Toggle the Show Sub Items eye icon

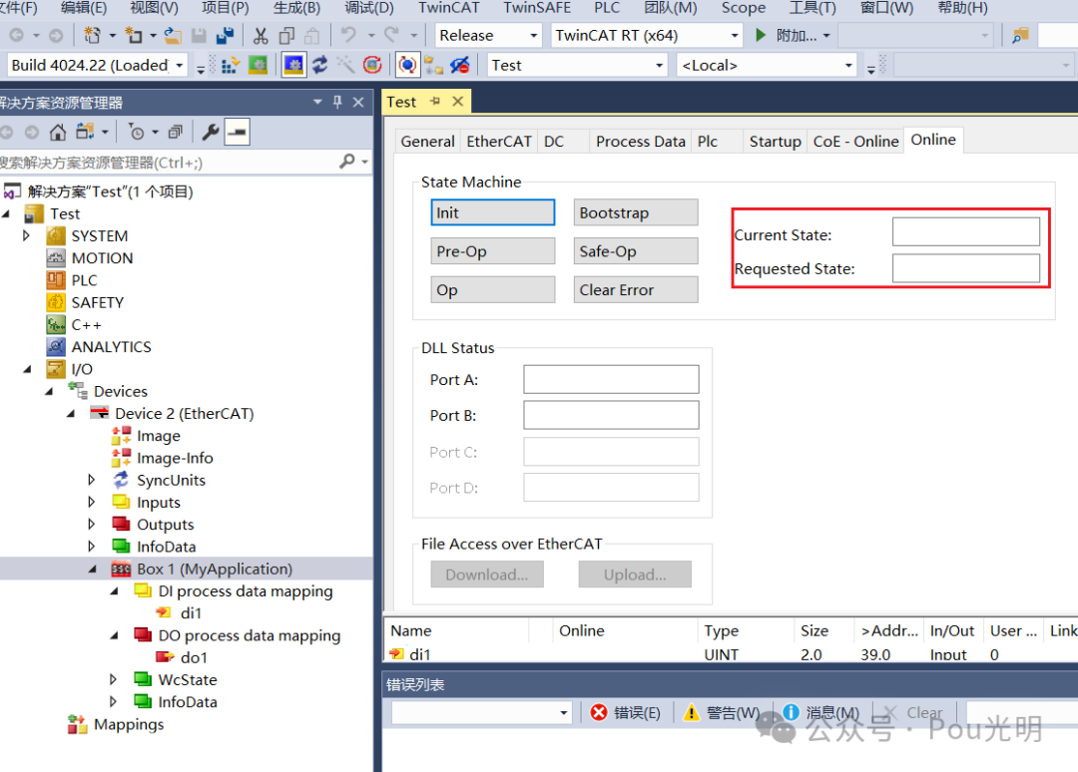[460, 65]
